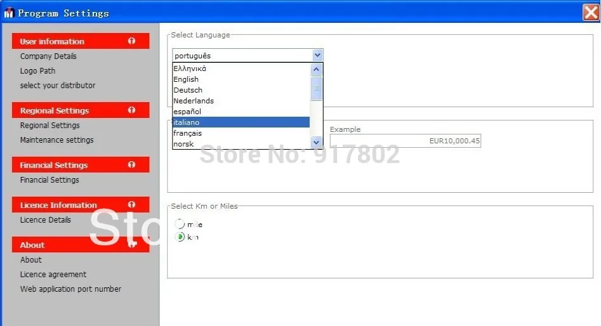Open the Financial Settings sub-item
This screenshot has height=326, width=601.
[x=50, y=179]
